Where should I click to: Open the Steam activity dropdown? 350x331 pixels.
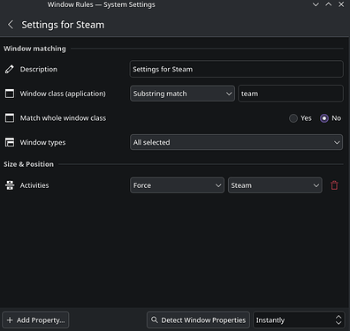tap(275, 185)
